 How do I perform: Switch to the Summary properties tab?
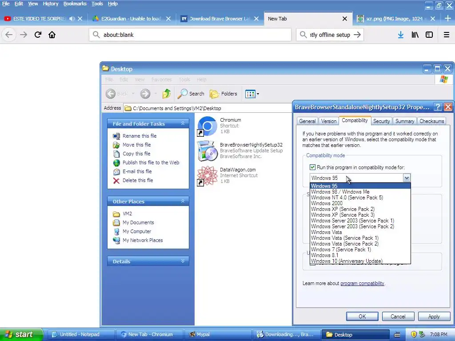(x=404, y=121)
